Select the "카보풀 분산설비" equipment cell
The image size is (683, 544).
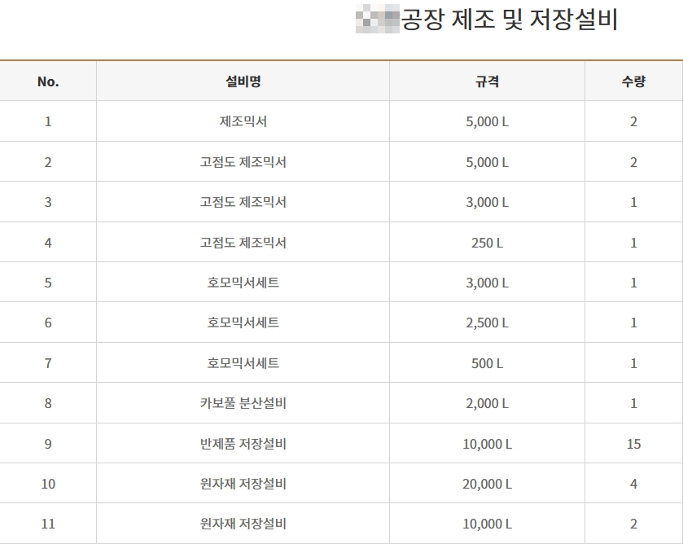coord(243,403)
